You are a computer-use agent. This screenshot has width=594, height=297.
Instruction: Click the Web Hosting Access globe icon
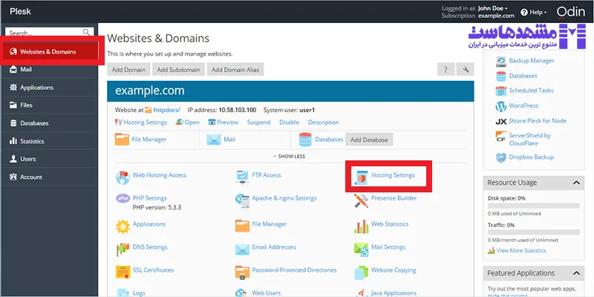123,176
